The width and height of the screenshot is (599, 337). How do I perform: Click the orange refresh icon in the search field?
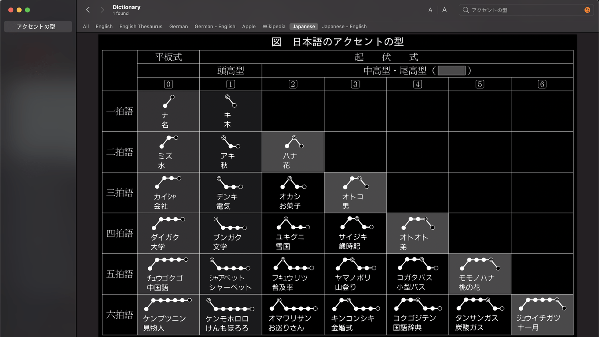point(587,10)
